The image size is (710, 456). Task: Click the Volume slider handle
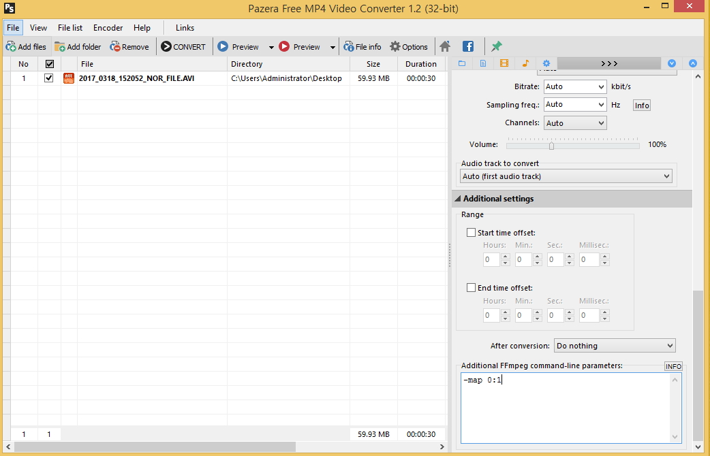(x=551, y=145)
